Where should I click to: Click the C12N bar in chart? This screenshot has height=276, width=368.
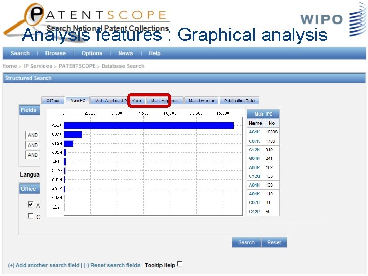coord(68,144)
